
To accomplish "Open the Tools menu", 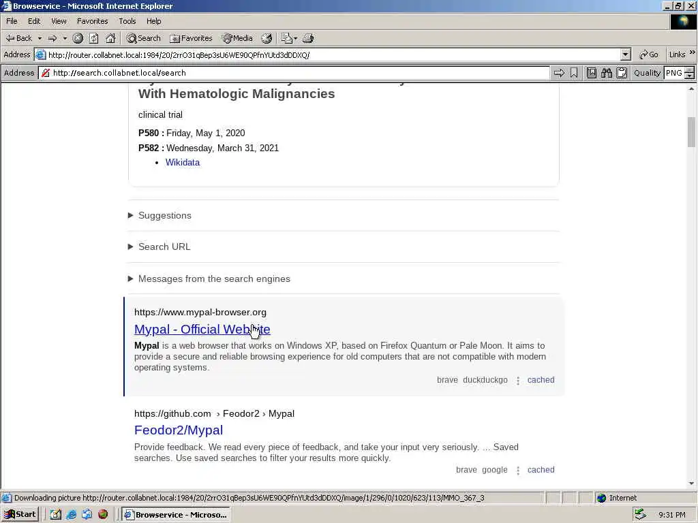I will [127, 21].
